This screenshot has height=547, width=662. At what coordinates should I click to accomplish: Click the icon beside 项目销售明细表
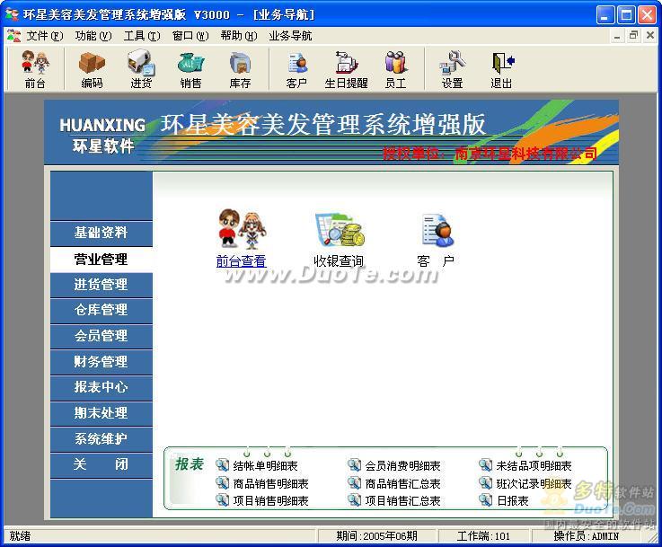(x=222, y=500)
